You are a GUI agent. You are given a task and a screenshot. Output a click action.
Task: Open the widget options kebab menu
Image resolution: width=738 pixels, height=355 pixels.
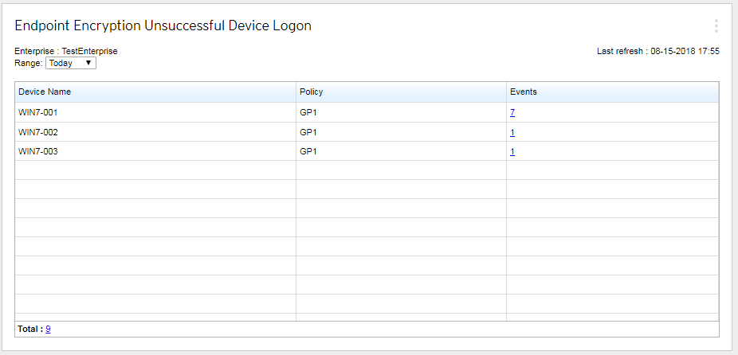pyautogui.click(x=716, y=26)
